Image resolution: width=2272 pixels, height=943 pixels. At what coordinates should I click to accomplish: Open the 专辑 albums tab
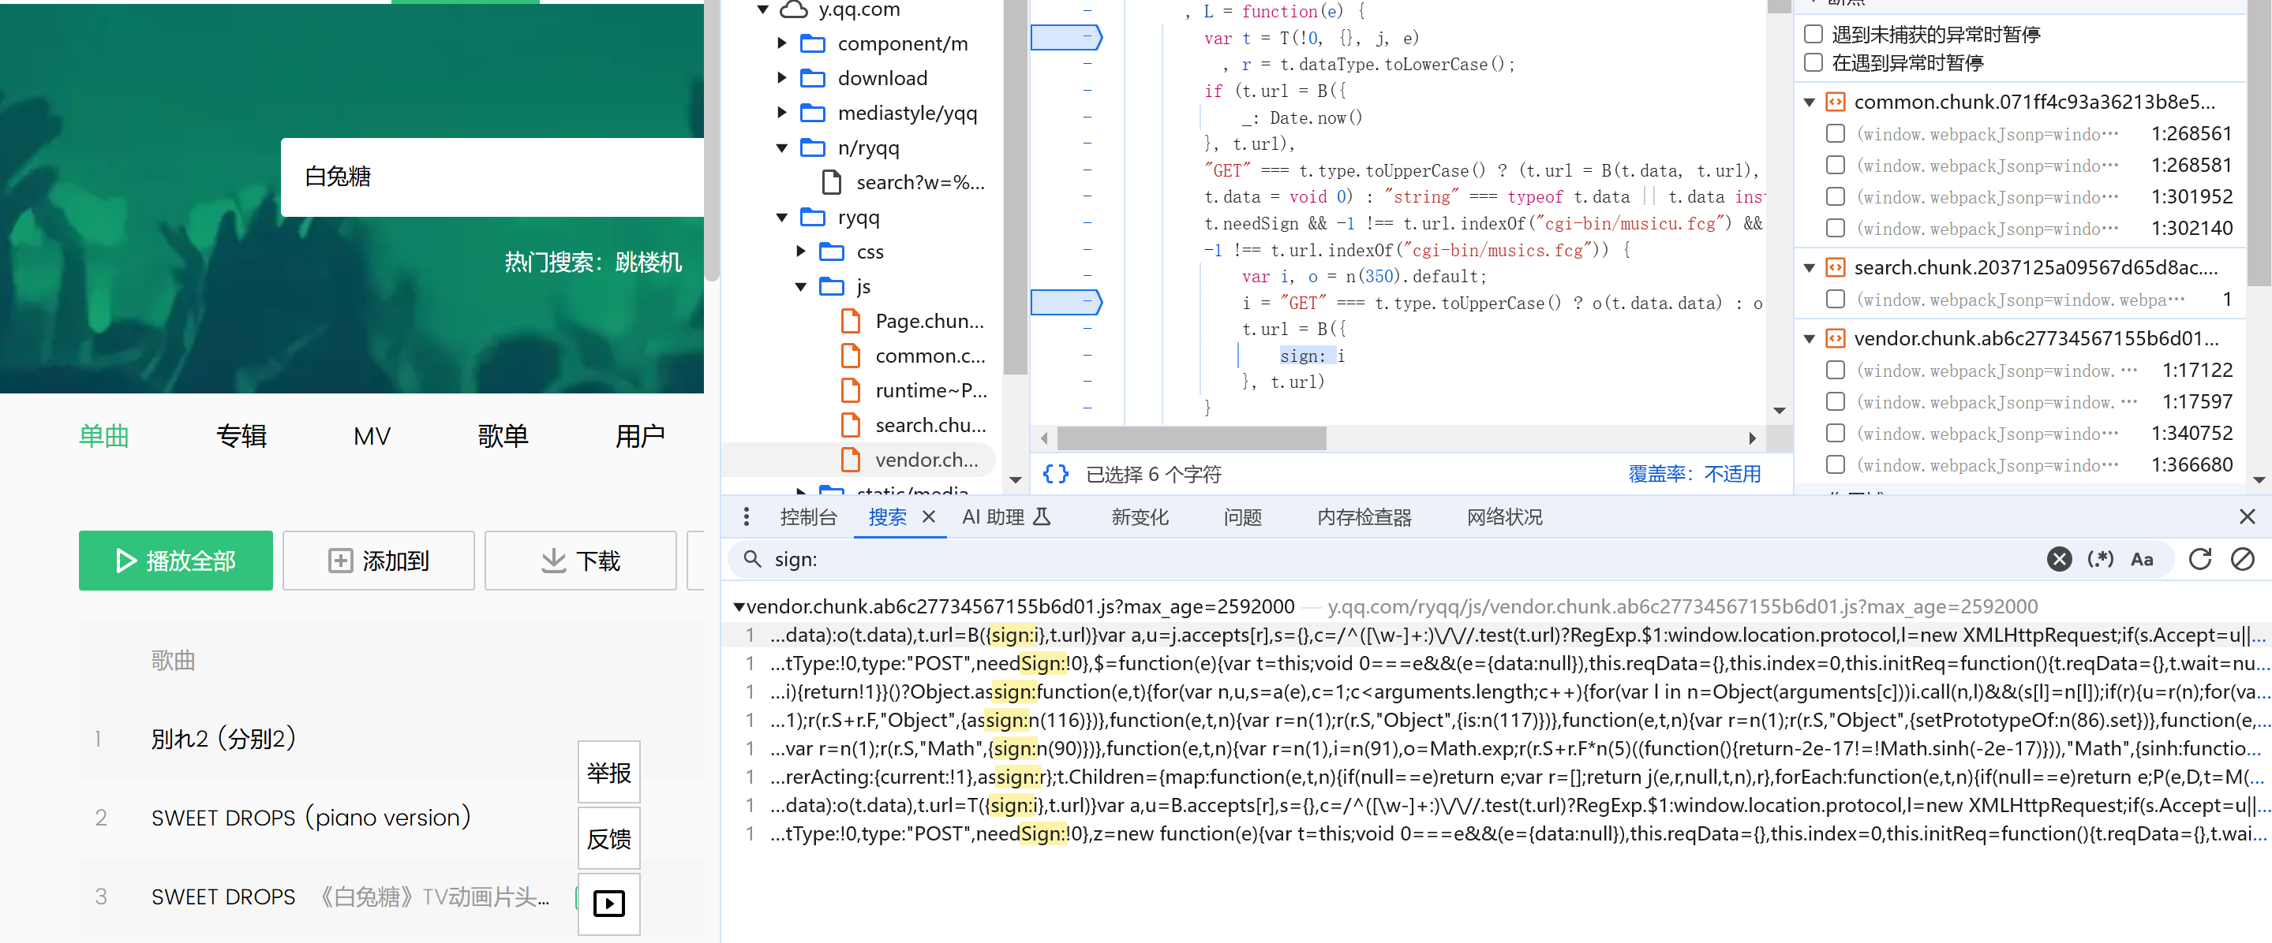click(x=241, y=435)
